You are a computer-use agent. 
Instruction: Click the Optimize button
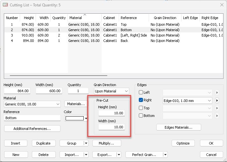[x=183, y=143]
